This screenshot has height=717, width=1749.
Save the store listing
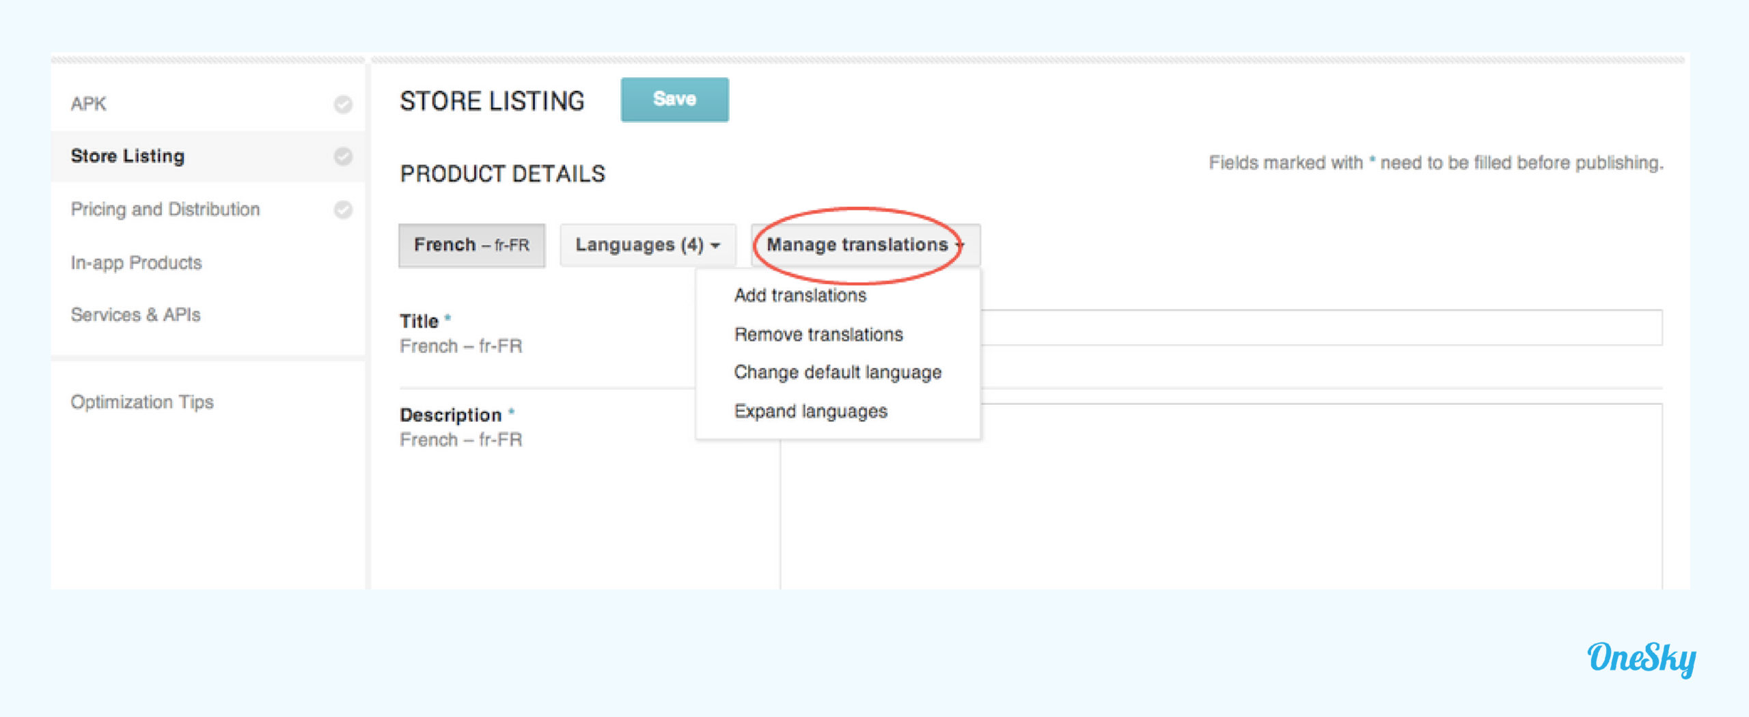(x=674, y=100)
